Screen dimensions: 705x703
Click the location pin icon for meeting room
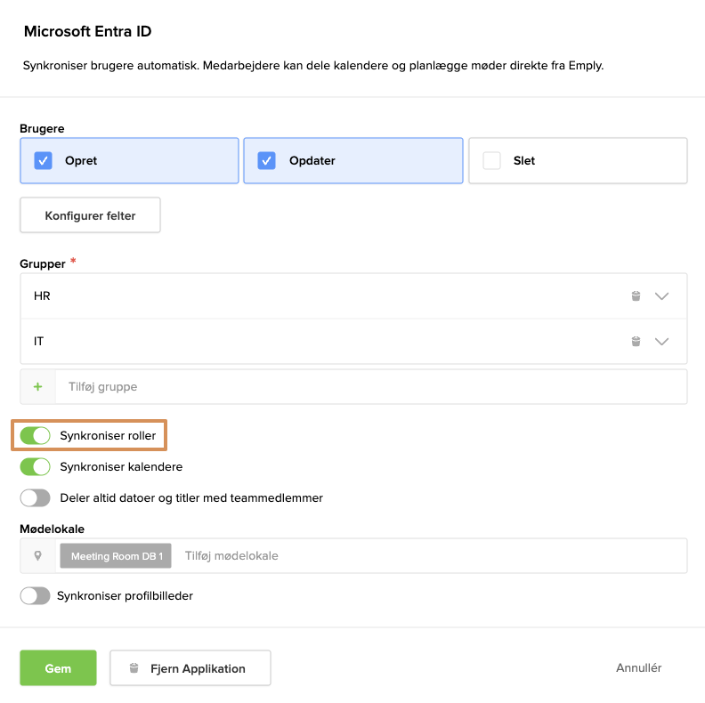click(x=37, y=555)
